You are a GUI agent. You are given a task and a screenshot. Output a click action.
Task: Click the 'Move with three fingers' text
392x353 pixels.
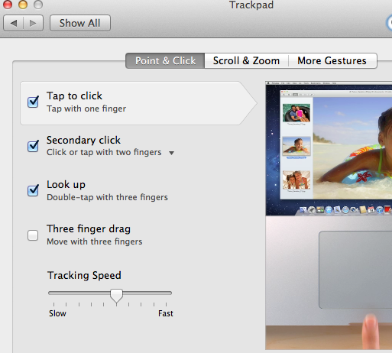click(x=95, y=241)
